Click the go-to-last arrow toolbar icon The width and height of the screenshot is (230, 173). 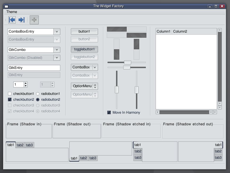[22, 20]
